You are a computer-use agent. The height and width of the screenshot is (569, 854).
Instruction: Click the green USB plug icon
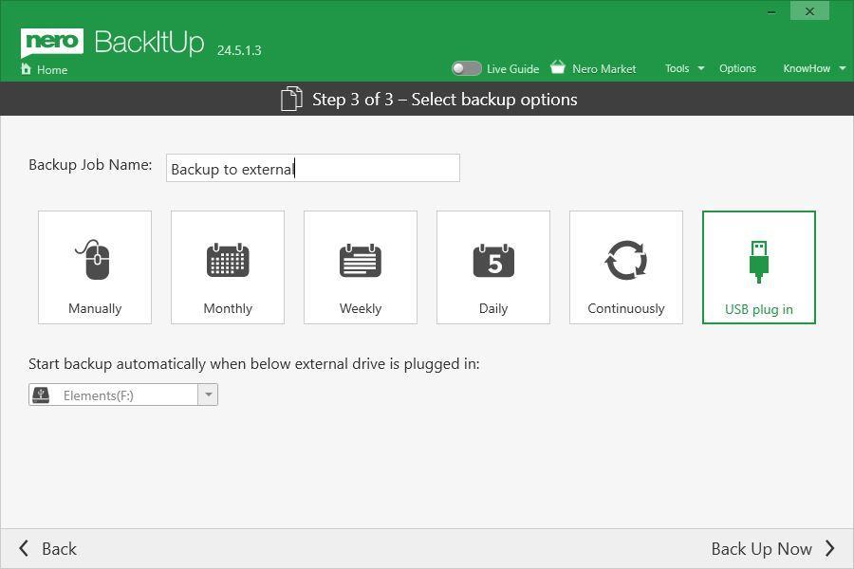pyautogui.click(x=759, y=262)
